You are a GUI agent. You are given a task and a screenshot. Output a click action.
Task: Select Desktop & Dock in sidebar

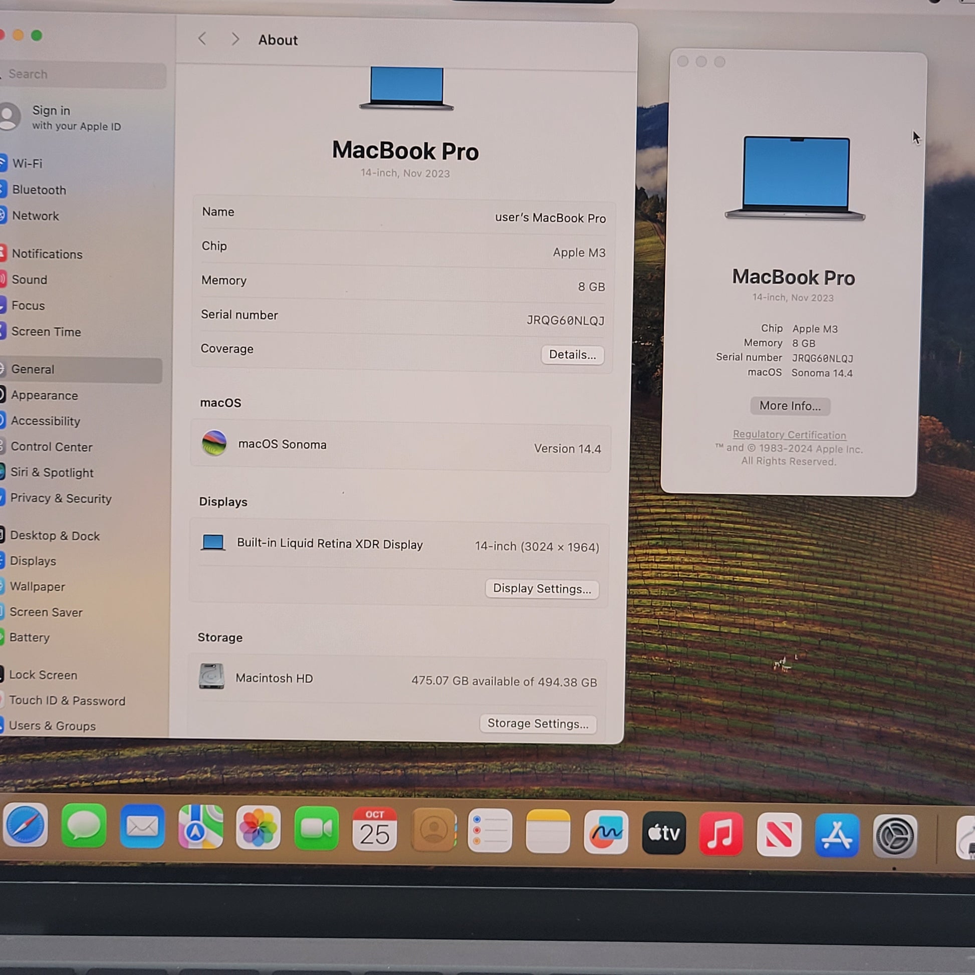(x=55, y=536)
